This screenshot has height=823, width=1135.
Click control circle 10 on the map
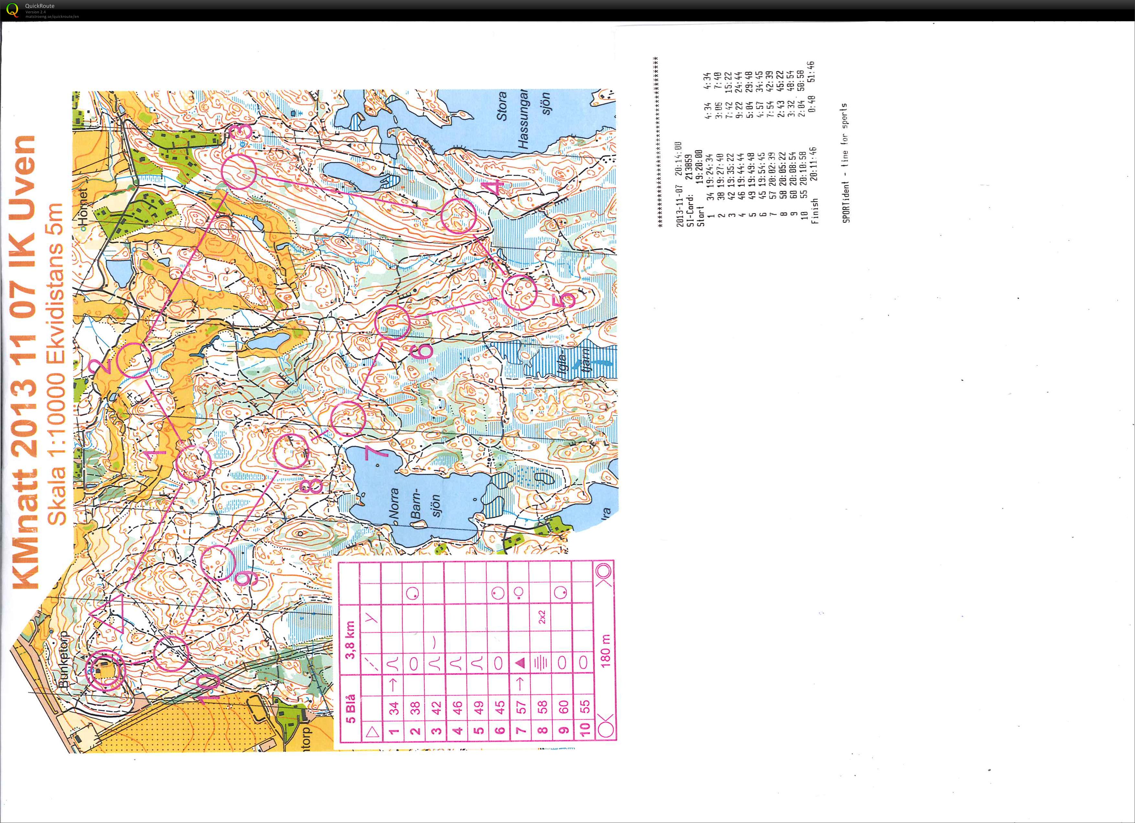[x=171, y=653]
